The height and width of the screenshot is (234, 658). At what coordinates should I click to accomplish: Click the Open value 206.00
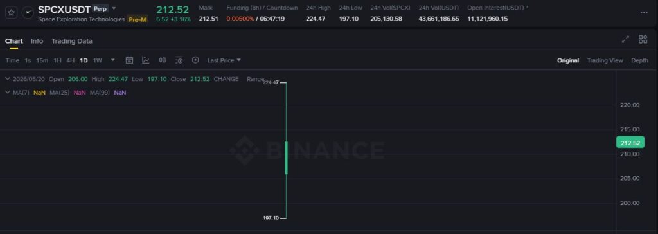point(78,79)
